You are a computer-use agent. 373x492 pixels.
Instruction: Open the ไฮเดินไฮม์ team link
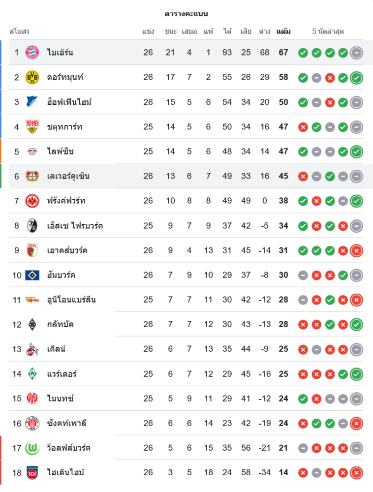pyautogui.click(x=66, y=472)
